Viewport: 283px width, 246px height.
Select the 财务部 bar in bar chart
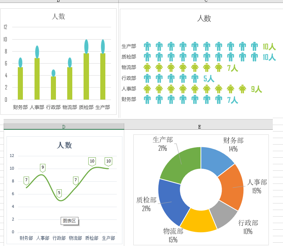(x=20, y=83)
